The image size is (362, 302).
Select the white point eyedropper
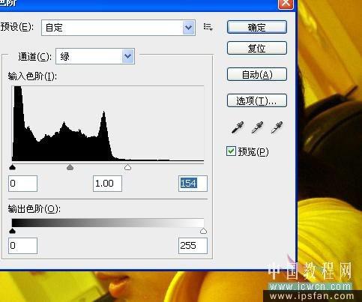pos(277,127)
